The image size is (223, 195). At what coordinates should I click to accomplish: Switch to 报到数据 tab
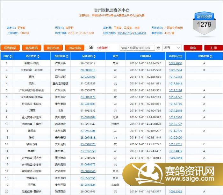(x=10, y=48)
